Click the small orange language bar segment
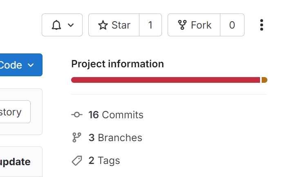The image size is (305, 177). 264,80
